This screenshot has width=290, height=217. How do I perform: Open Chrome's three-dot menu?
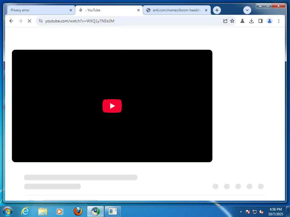click(279, 21)
